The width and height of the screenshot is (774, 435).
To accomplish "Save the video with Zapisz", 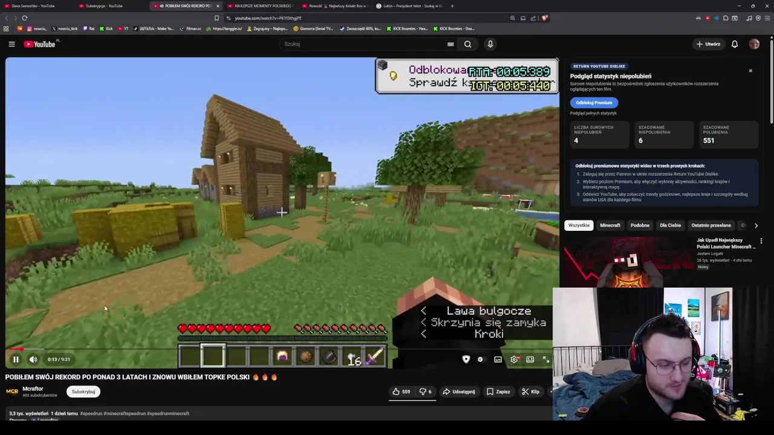I will 498,391.
